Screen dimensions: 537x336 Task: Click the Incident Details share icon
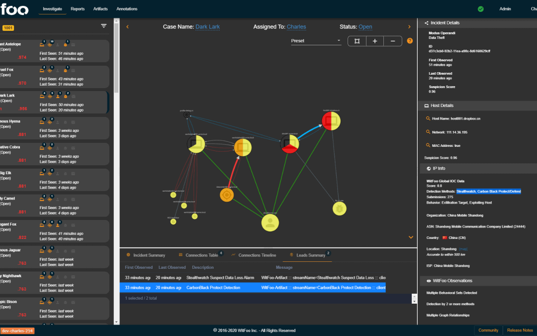tap(427, 23)
